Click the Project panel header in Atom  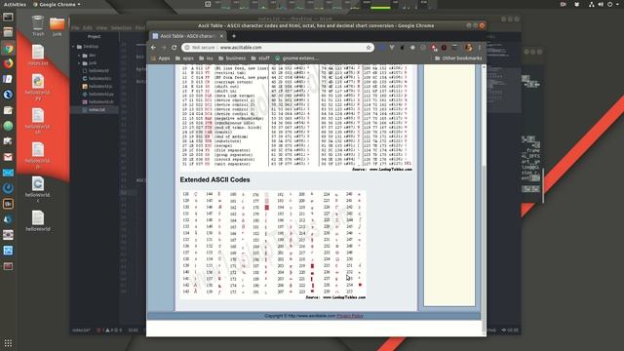pos(94,37)
